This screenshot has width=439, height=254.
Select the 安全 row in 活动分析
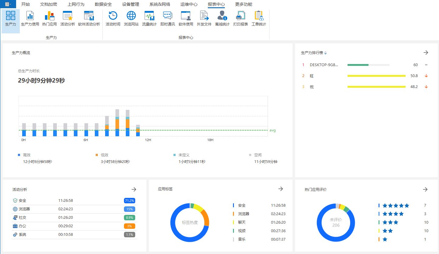pos(74,201)
